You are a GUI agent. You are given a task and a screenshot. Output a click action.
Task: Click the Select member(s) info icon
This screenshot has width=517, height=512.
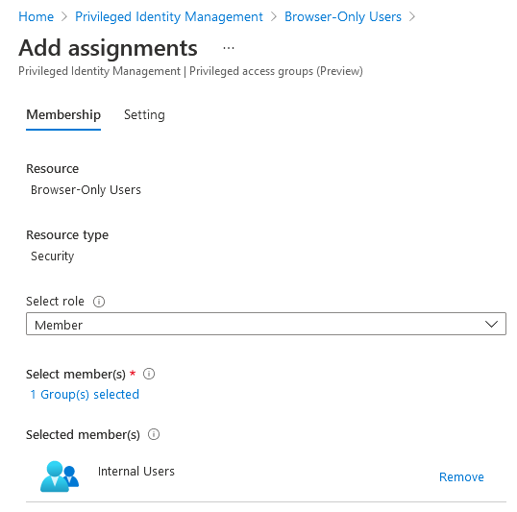[x=149, y=374]
